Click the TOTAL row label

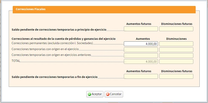tap(16, 61)
